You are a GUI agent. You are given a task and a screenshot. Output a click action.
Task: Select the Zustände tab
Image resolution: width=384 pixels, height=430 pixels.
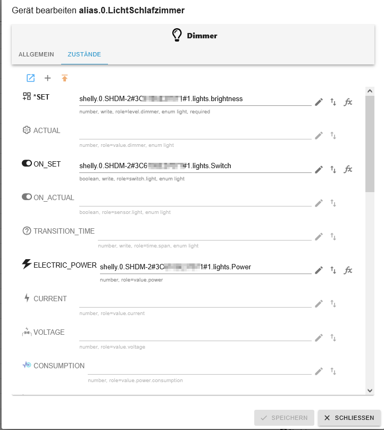click(x=84, y=54)
